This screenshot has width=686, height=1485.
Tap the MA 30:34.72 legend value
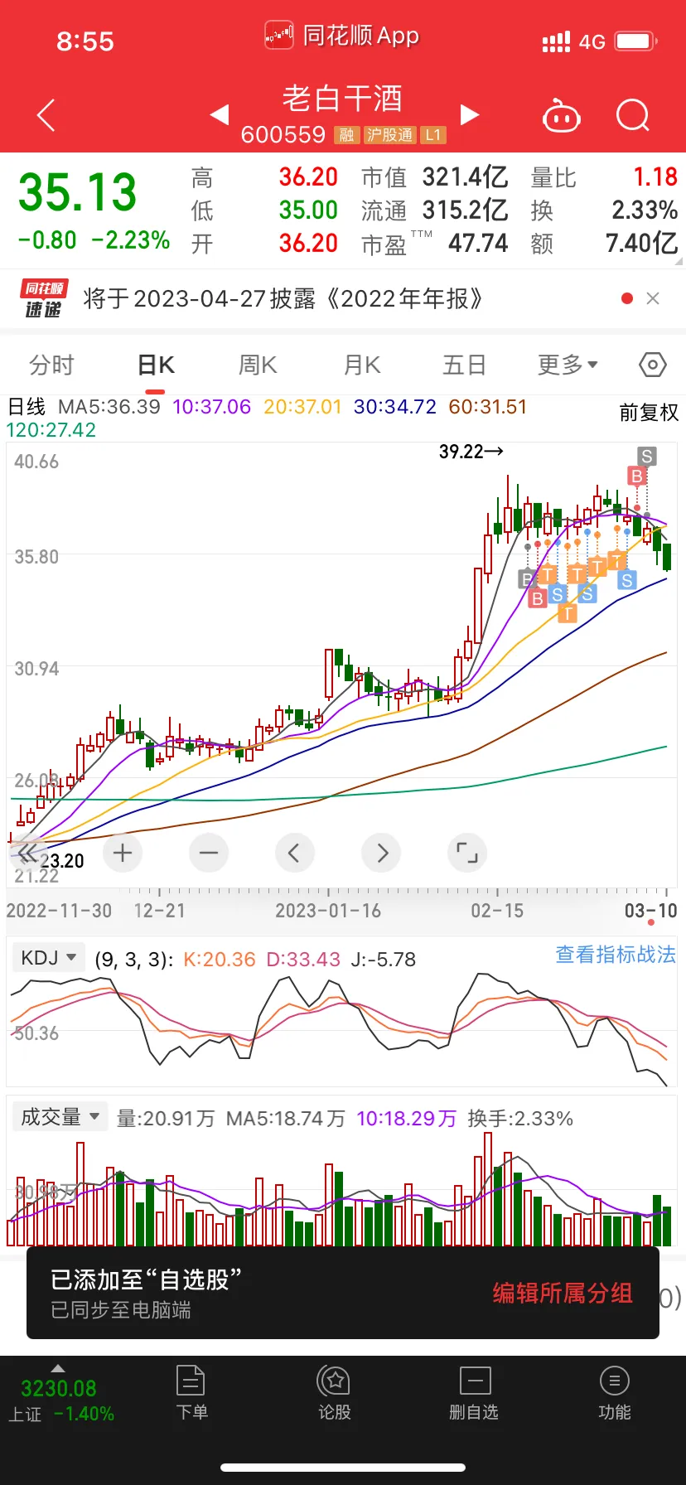[x=394, y=407]
